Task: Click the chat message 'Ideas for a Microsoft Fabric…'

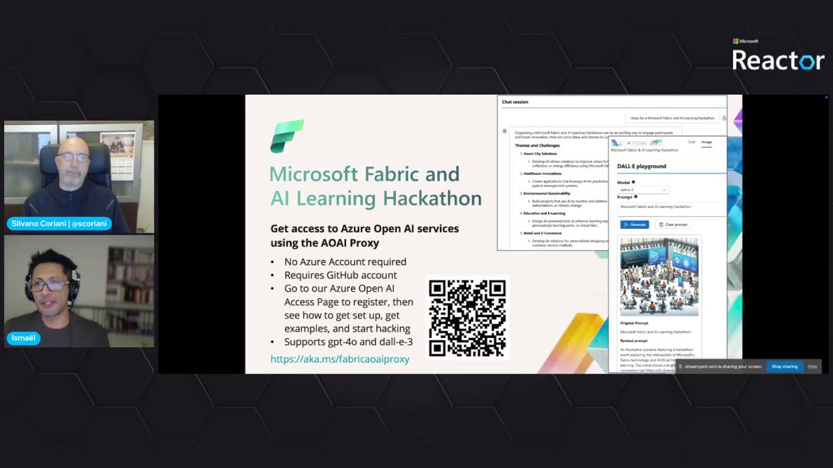Action: pyautogui.click(x=672, y=118)
